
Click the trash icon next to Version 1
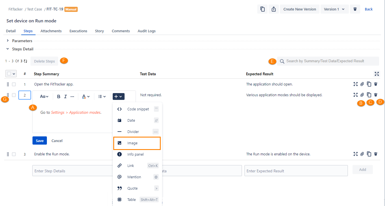[355, 9]
